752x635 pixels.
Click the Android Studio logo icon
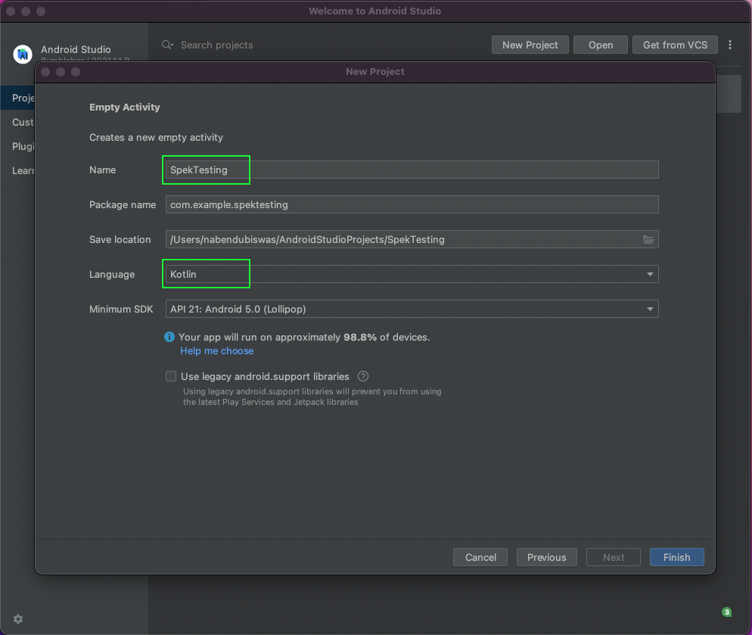coord(23,54)
